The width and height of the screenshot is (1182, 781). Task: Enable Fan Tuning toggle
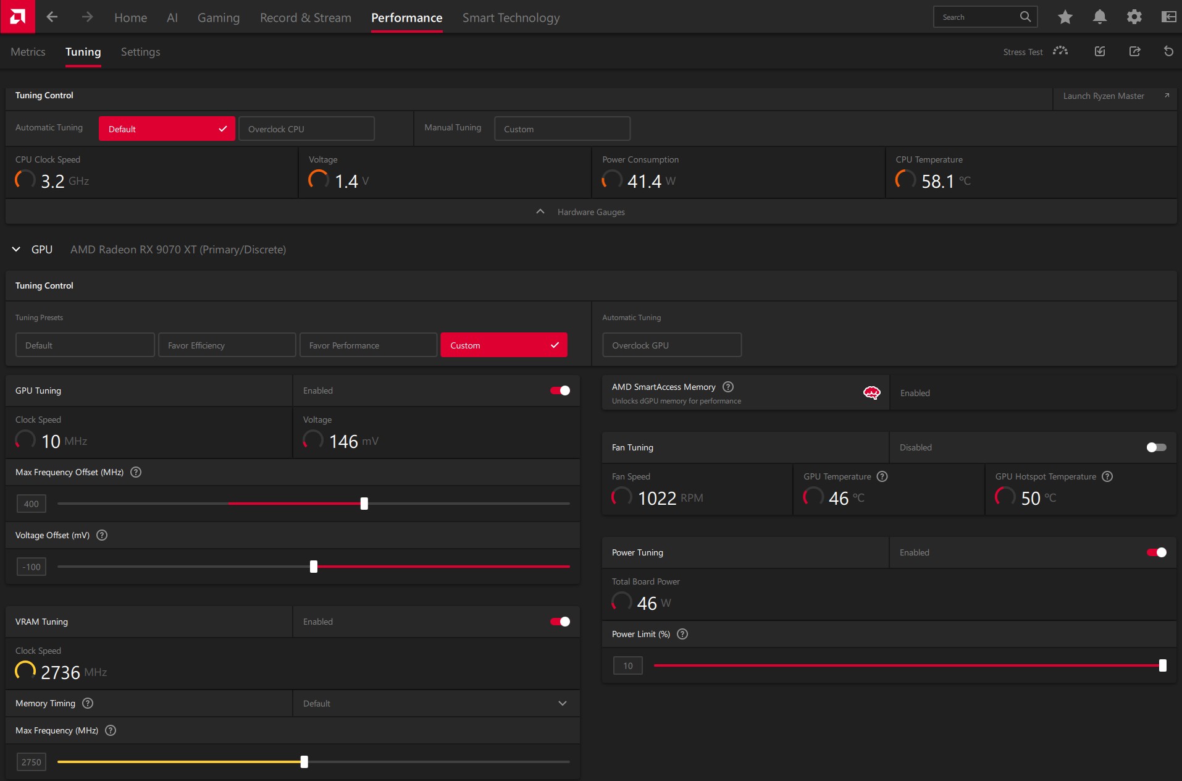tap(1155, 447)
